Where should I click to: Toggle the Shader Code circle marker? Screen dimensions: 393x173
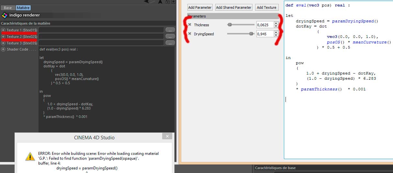point(4,50)
